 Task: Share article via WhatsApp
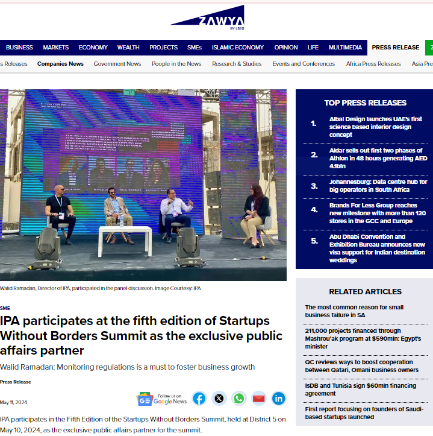[x=239, y=399]
